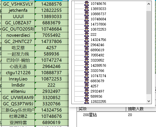Screen dimensions: 156x127
Task: Click the user icon beside 12822255 in list
Action: (x=87, y=101)
